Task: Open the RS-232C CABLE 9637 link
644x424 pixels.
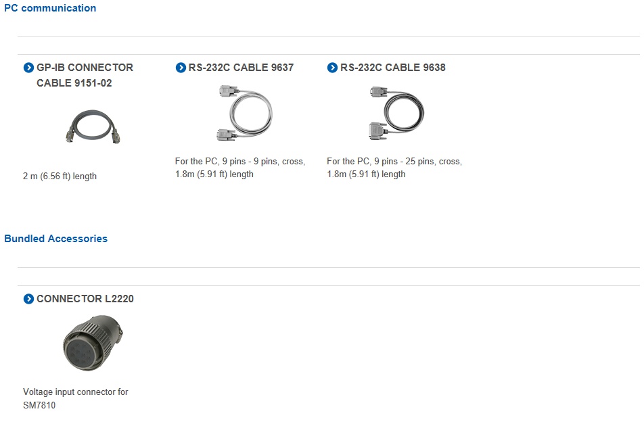Action: pos(241,68)
